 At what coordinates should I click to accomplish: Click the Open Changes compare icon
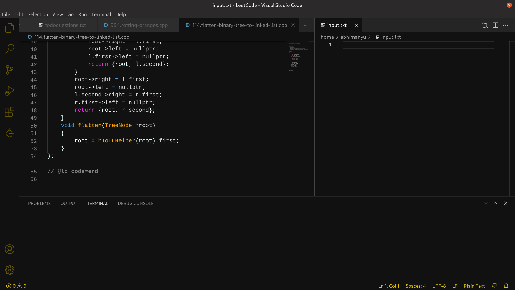(x=485, y=25)
